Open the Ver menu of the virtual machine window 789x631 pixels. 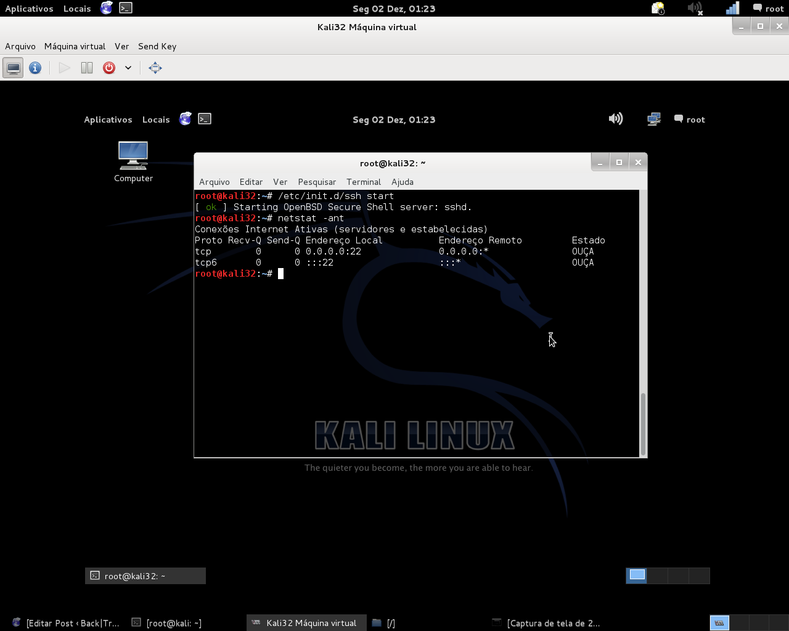[121, 46]
